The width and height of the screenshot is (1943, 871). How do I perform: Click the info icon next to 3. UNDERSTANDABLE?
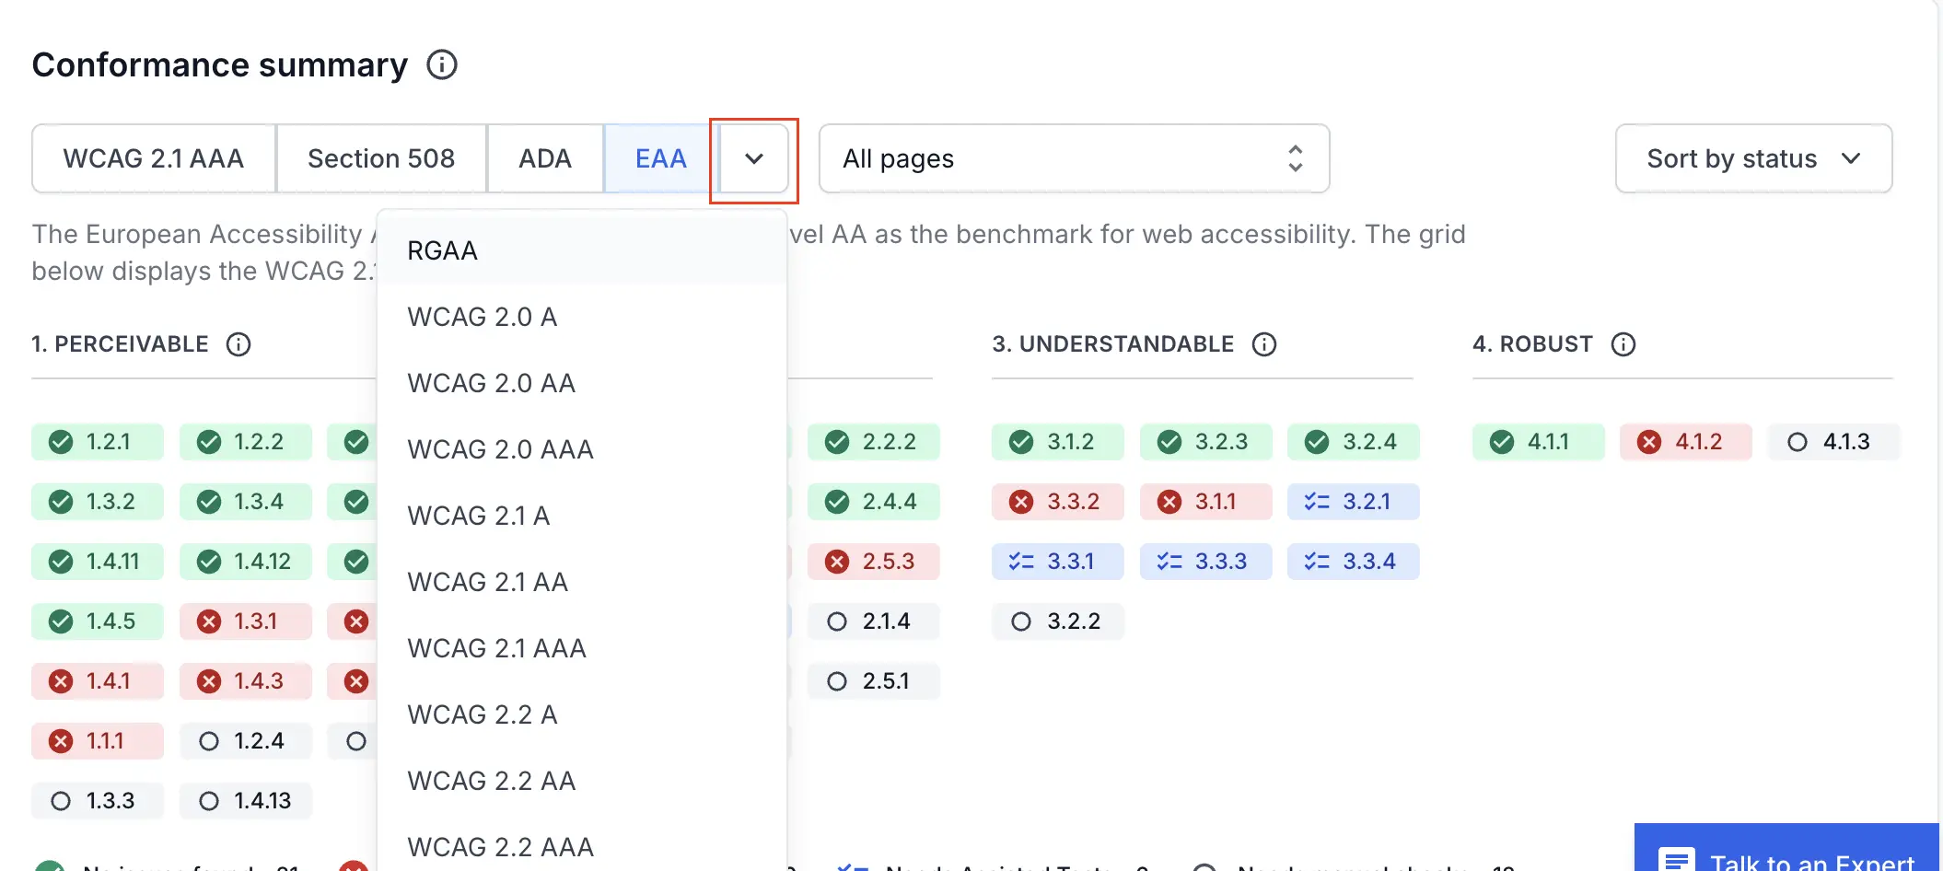(x=1263, y=345)
